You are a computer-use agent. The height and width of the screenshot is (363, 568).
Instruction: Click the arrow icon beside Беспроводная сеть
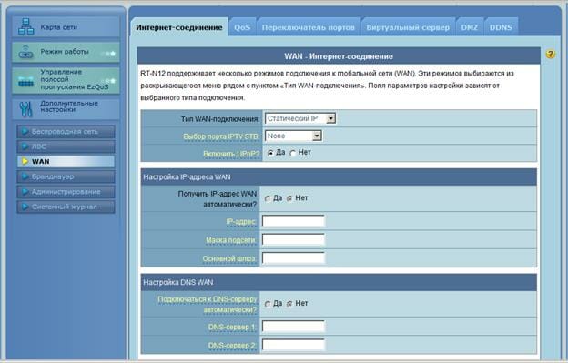click(25, 131)
